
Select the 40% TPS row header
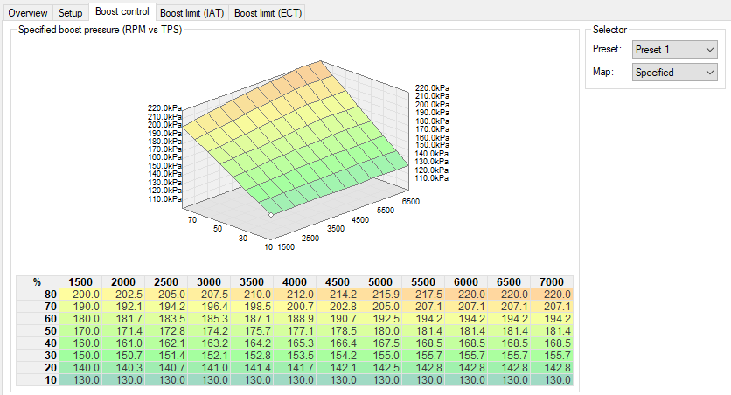38,343
